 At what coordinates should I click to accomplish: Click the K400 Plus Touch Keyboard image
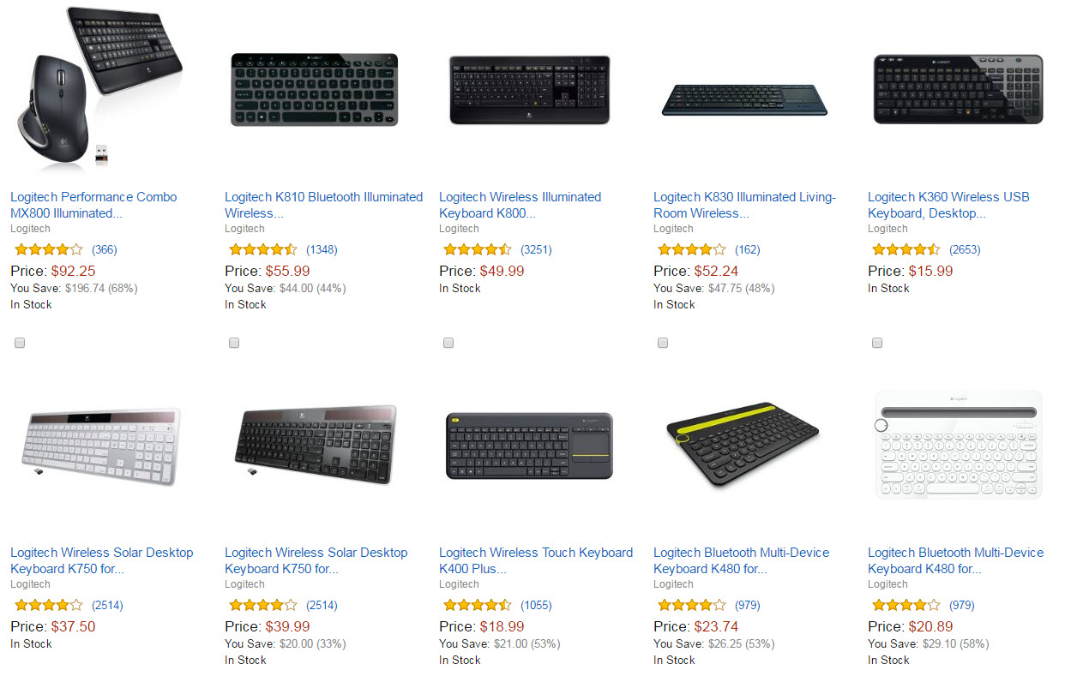pos(529,446)
